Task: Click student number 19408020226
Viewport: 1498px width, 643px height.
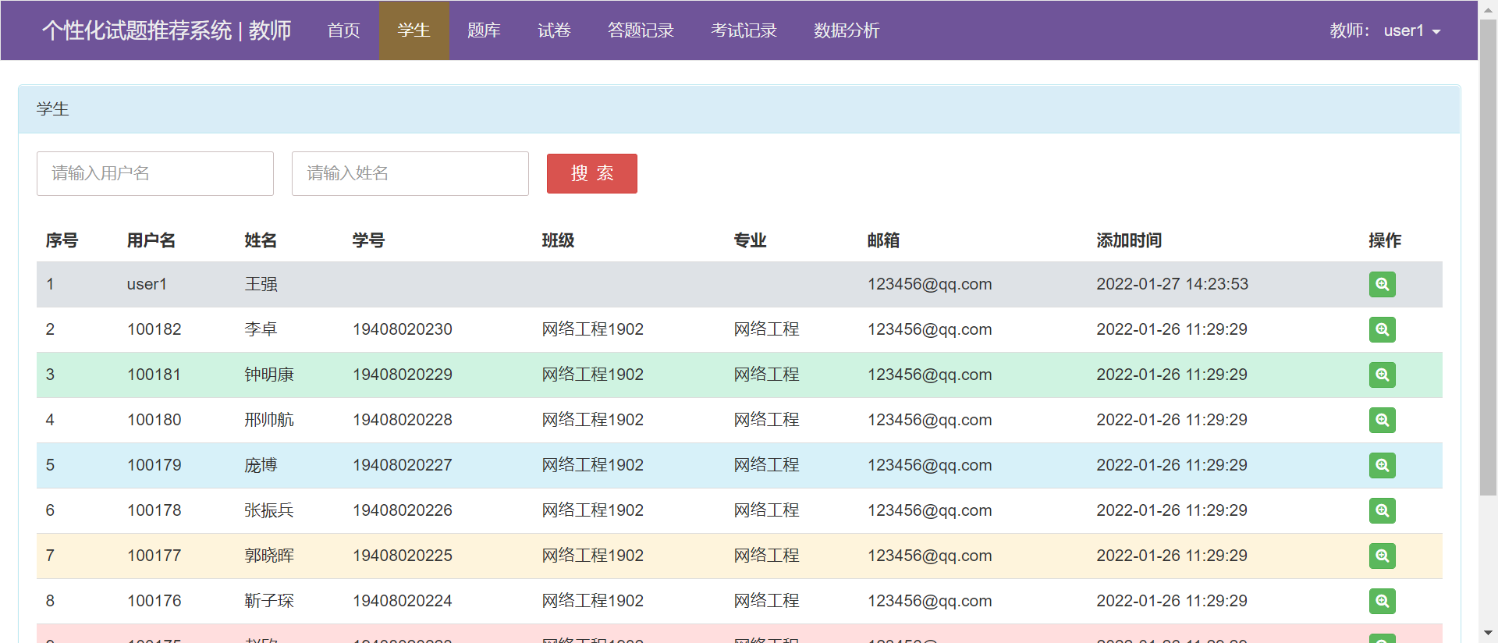Action: (x=403, y=510)
